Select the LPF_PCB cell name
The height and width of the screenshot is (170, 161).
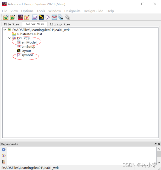pyautogui.click(x=23, y=38)
